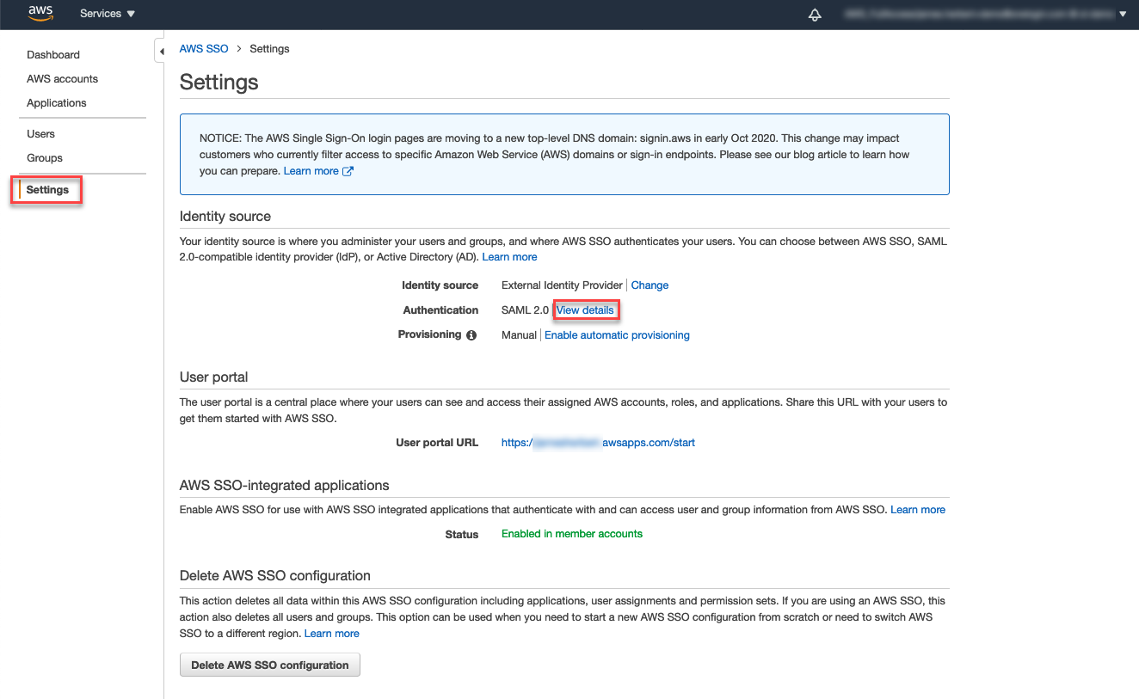Open the external link icon beside Learn more

click(x=348, y=170)
